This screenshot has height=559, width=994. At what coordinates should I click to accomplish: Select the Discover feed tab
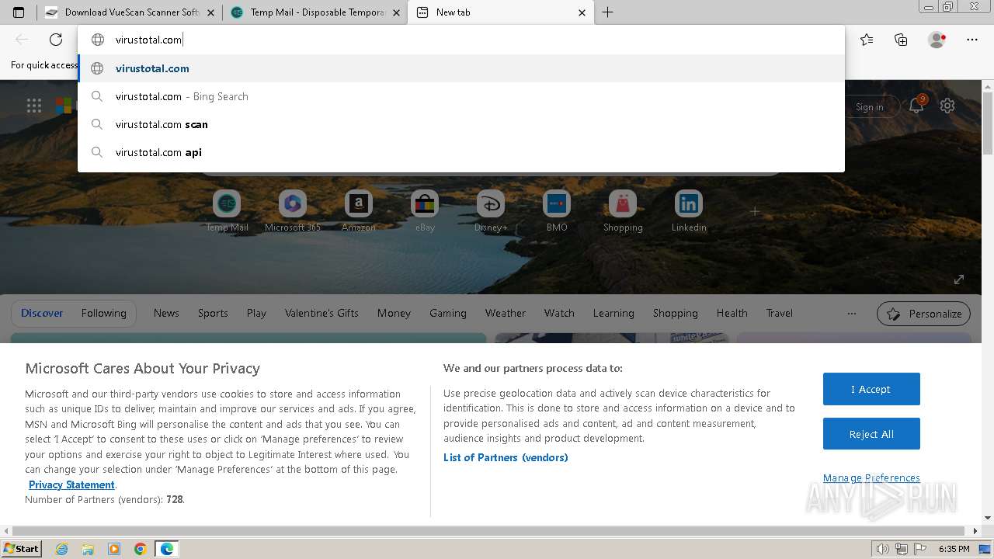click(x=42, y=313)
